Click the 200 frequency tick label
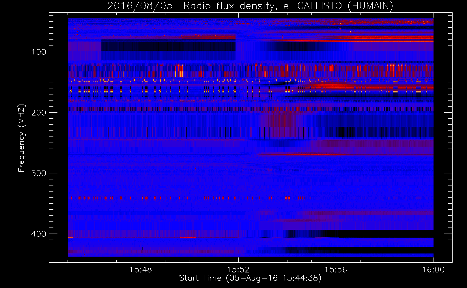Image resolution: width=467 pixels, height=288 pixels. coord(39,113)
